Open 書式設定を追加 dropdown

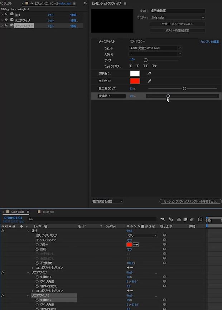coord(107,202)
